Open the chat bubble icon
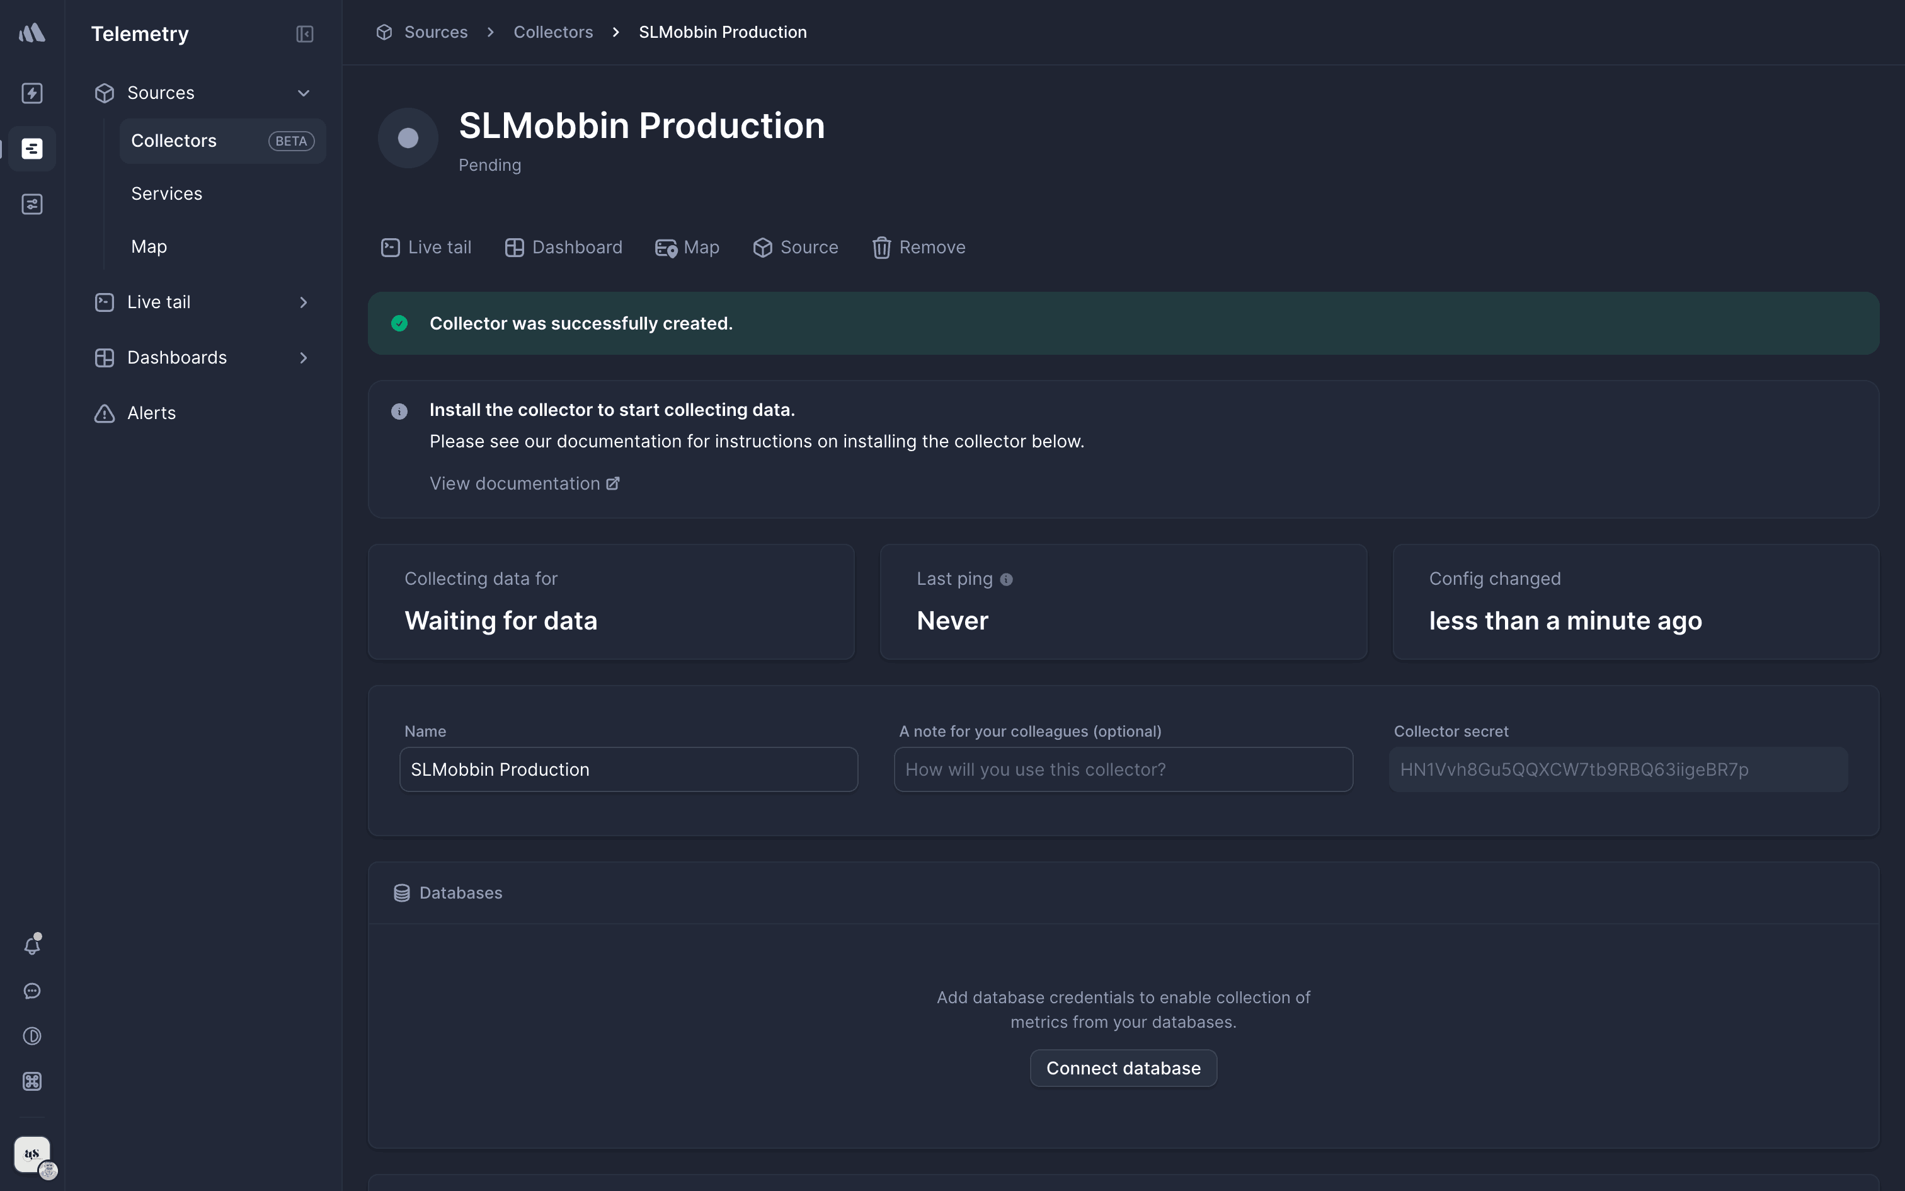Image resolution: width=1905 pixels, height=1191 pixels. (32, 991)
